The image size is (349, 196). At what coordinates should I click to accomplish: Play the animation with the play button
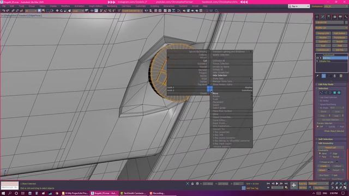click(277, 184)
